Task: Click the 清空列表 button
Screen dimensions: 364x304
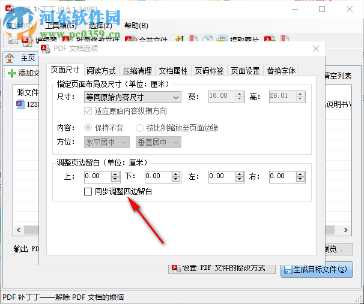Action: (338, 76)
